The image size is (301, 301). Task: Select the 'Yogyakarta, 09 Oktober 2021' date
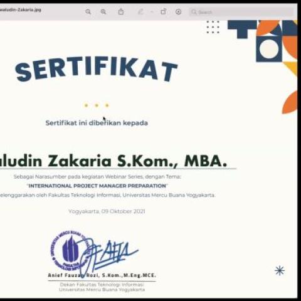pos(107,211)
